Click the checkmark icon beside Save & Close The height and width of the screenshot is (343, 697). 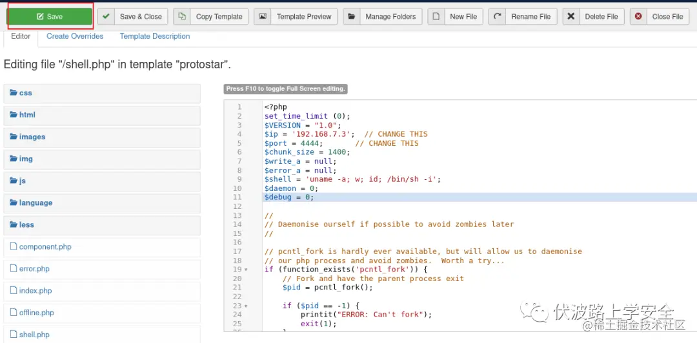pos(106,16)
